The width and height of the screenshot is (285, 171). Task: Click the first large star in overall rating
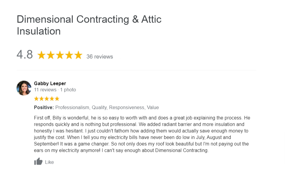coord(41,55)
